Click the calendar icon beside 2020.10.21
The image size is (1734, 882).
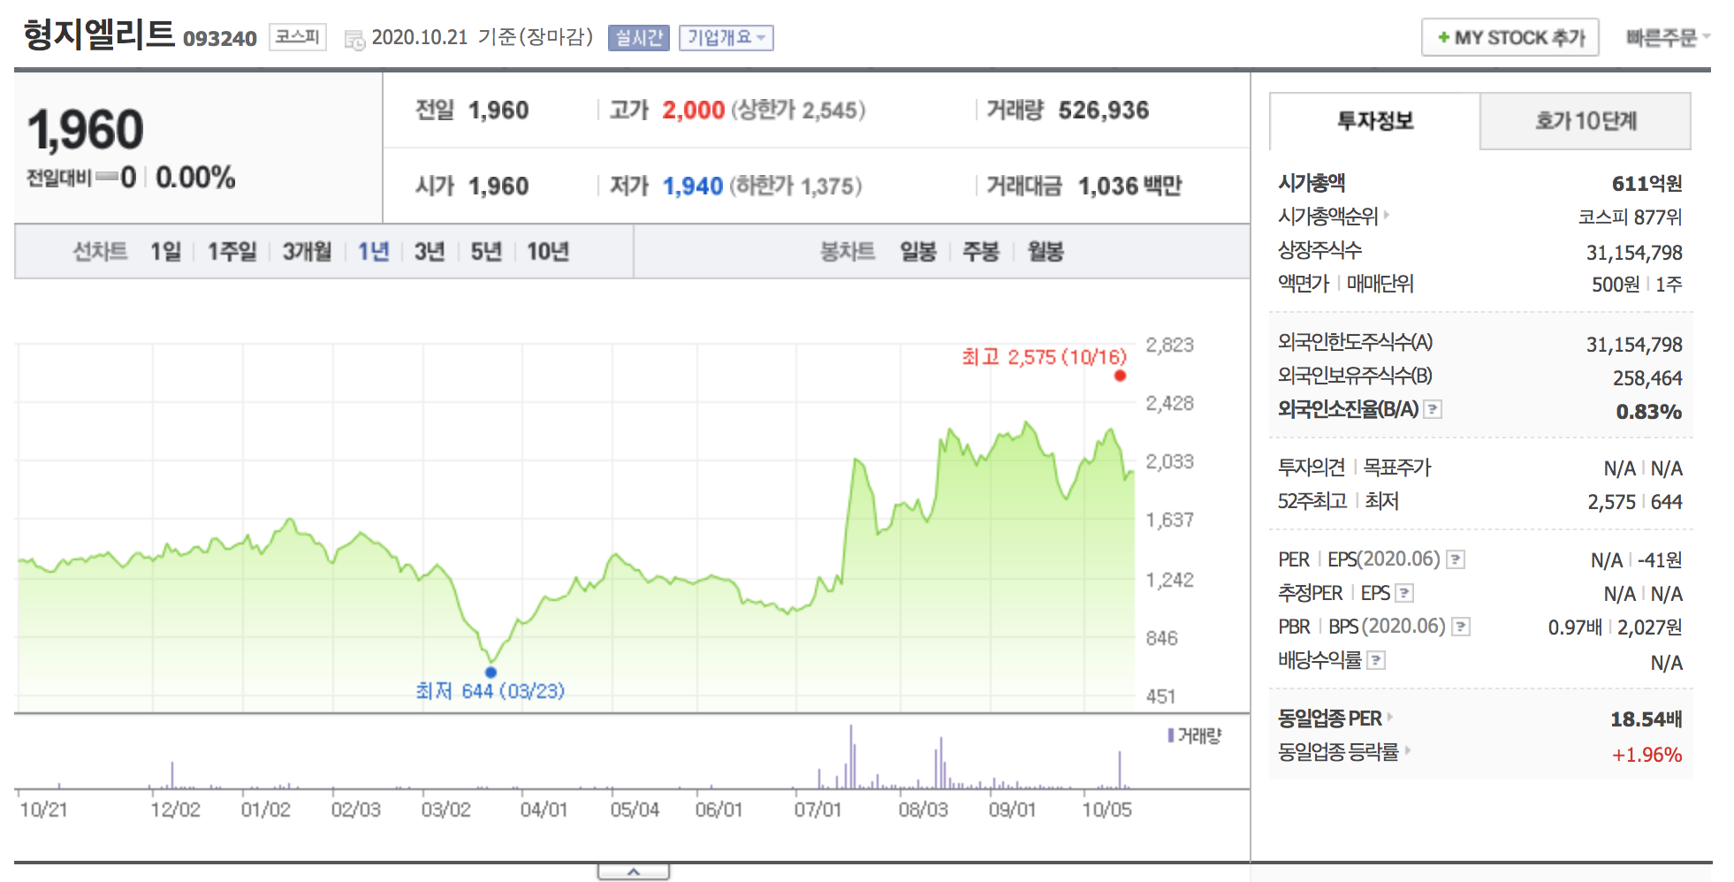coord(354,39)
